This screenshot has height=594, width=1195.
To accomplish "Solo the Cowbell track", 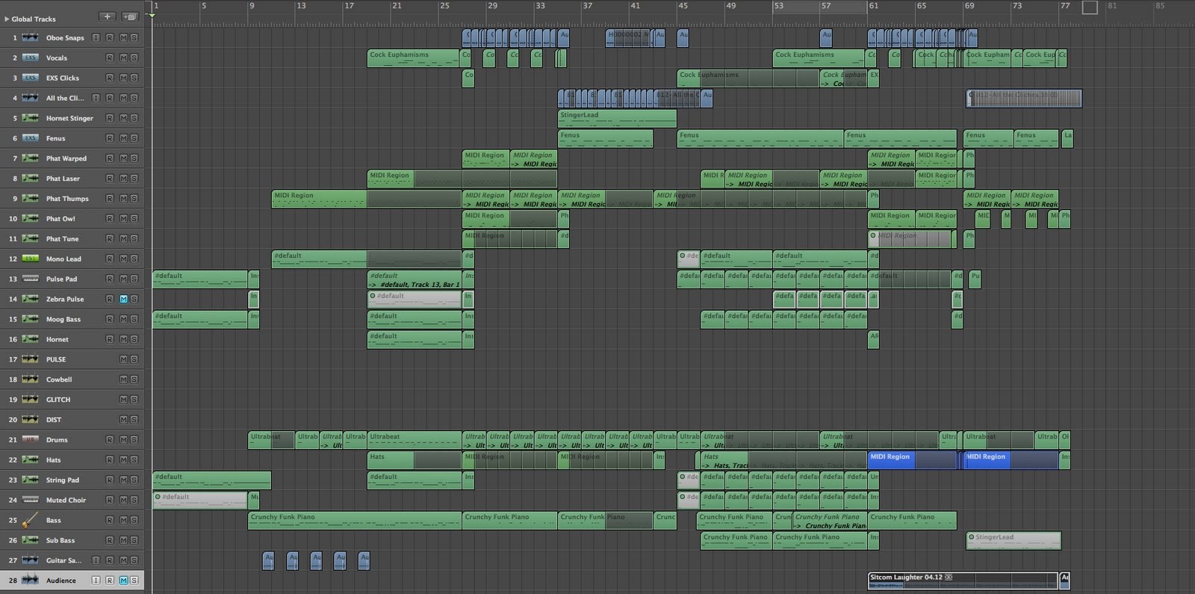I will [134, 380].
